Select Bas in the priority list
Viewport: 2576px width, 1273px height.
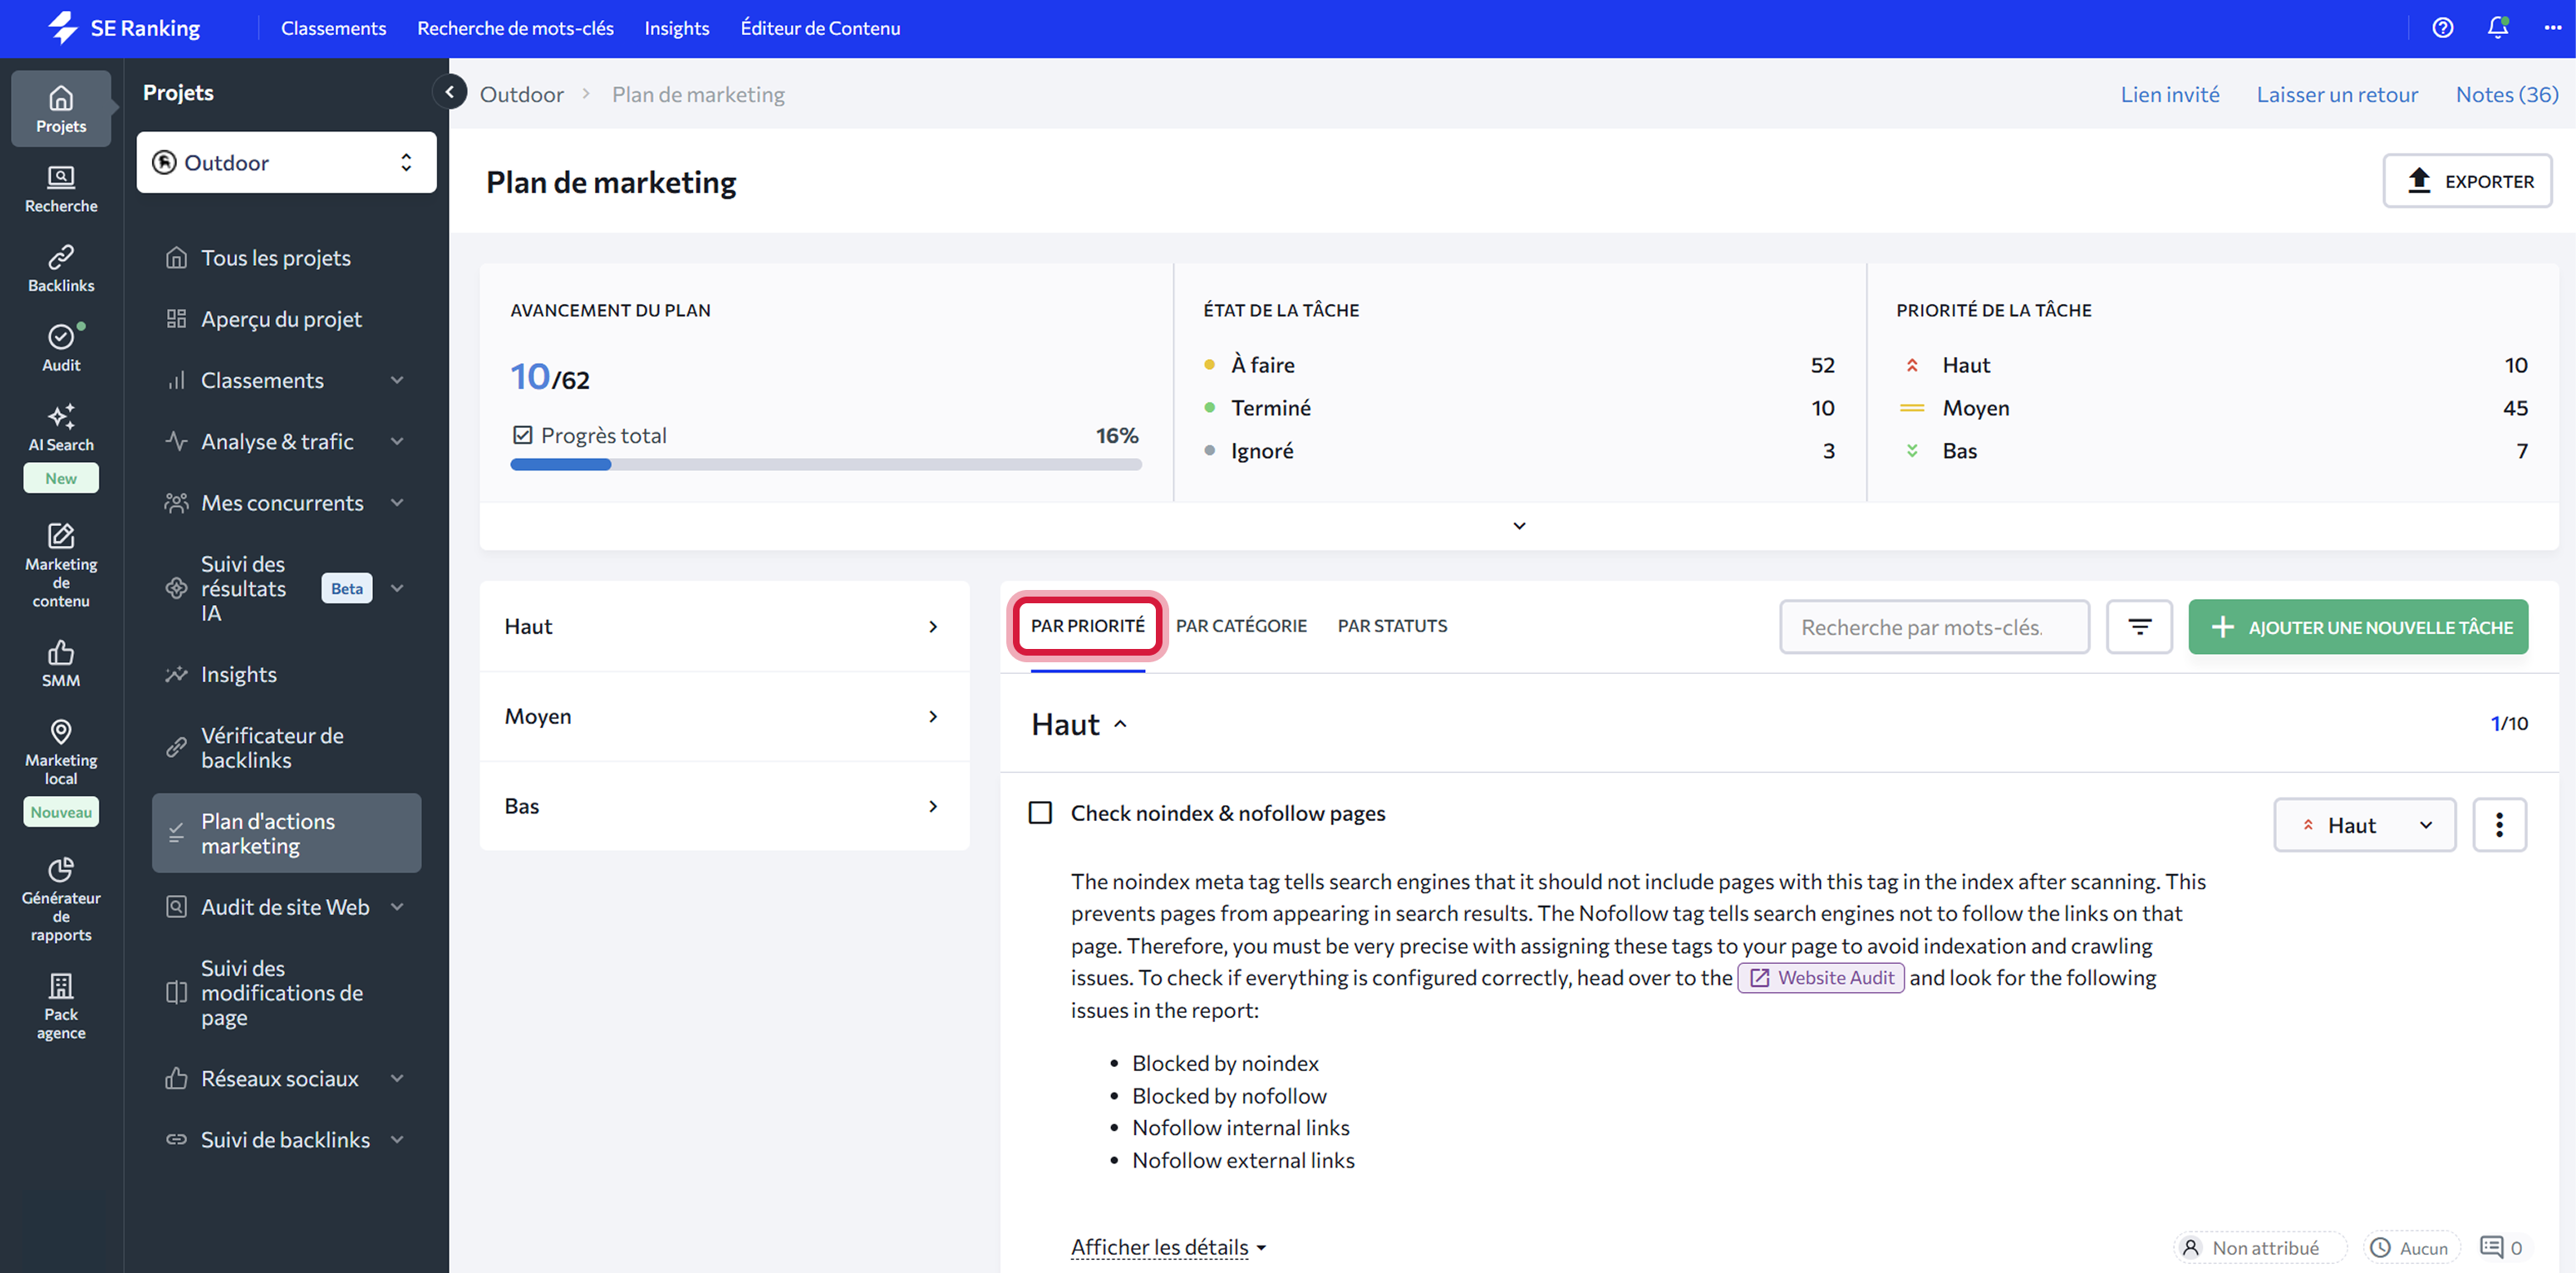(x=724, y=806)
